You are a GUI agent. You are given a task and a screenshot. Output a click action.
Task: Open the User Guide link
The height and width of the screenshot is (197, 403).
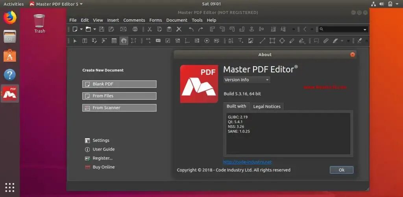click(100, 149)
